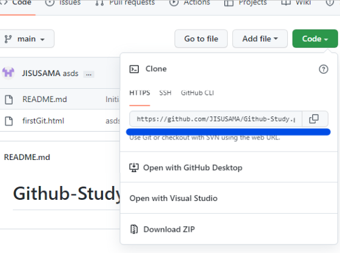340x253 pixels.
Task: Click the firstGit.html file icon
Action: [9, 121]
